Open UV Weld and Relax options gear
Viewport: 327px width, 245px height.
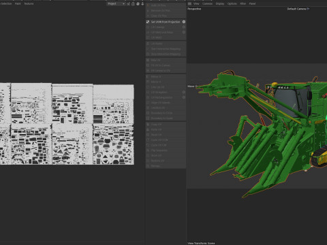click(184, 32)
